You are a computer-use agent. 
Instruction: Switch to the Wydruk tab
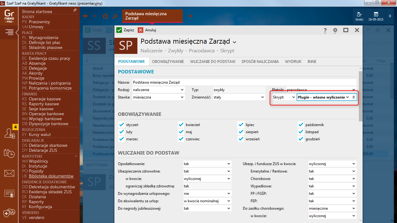point(293,62)
